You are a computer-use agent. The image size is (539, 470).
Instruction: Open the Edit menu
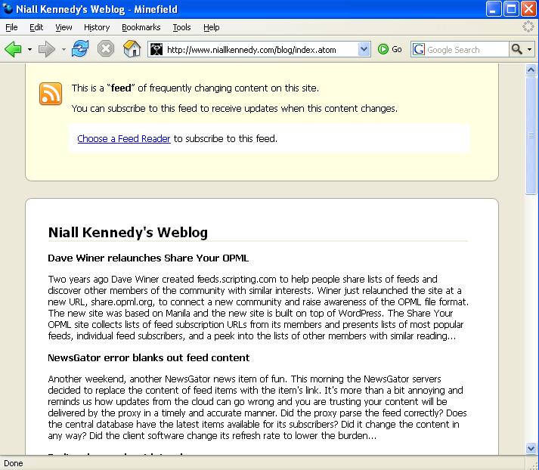[36, 27]
